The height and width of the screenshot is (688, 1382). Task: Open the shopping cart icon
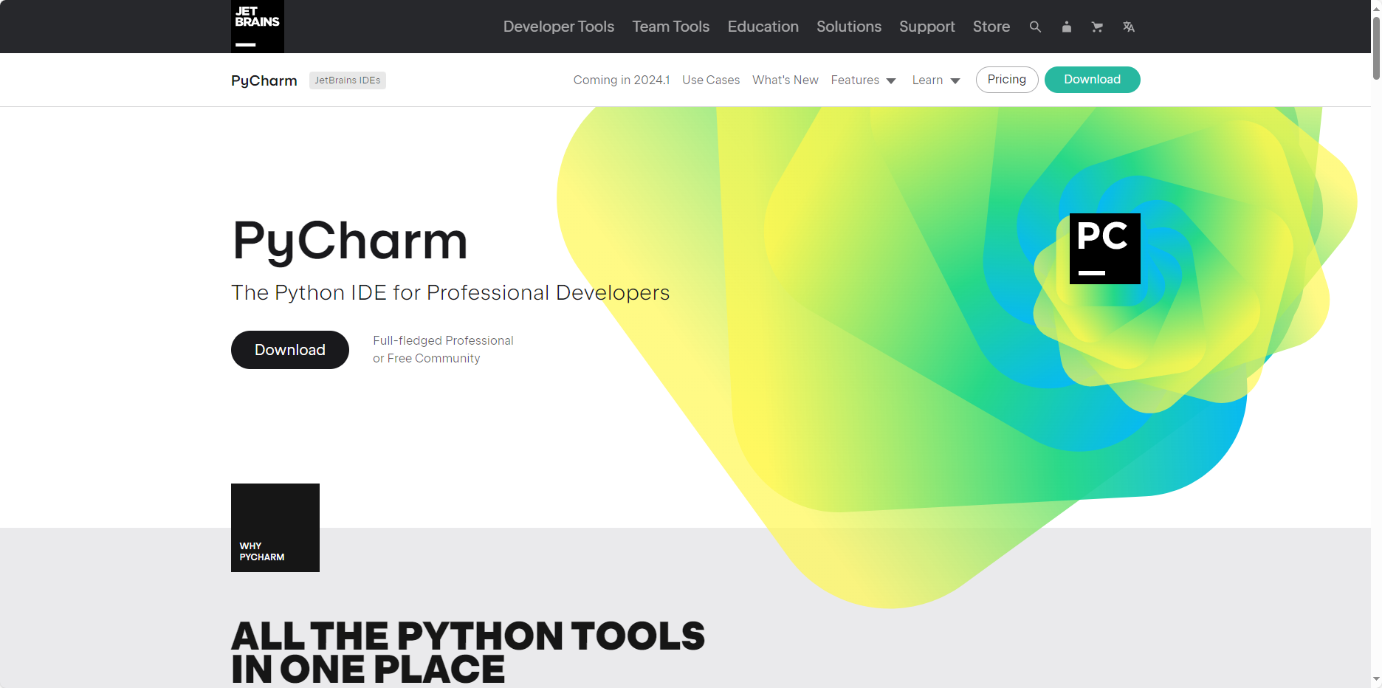pos(1097,27)
